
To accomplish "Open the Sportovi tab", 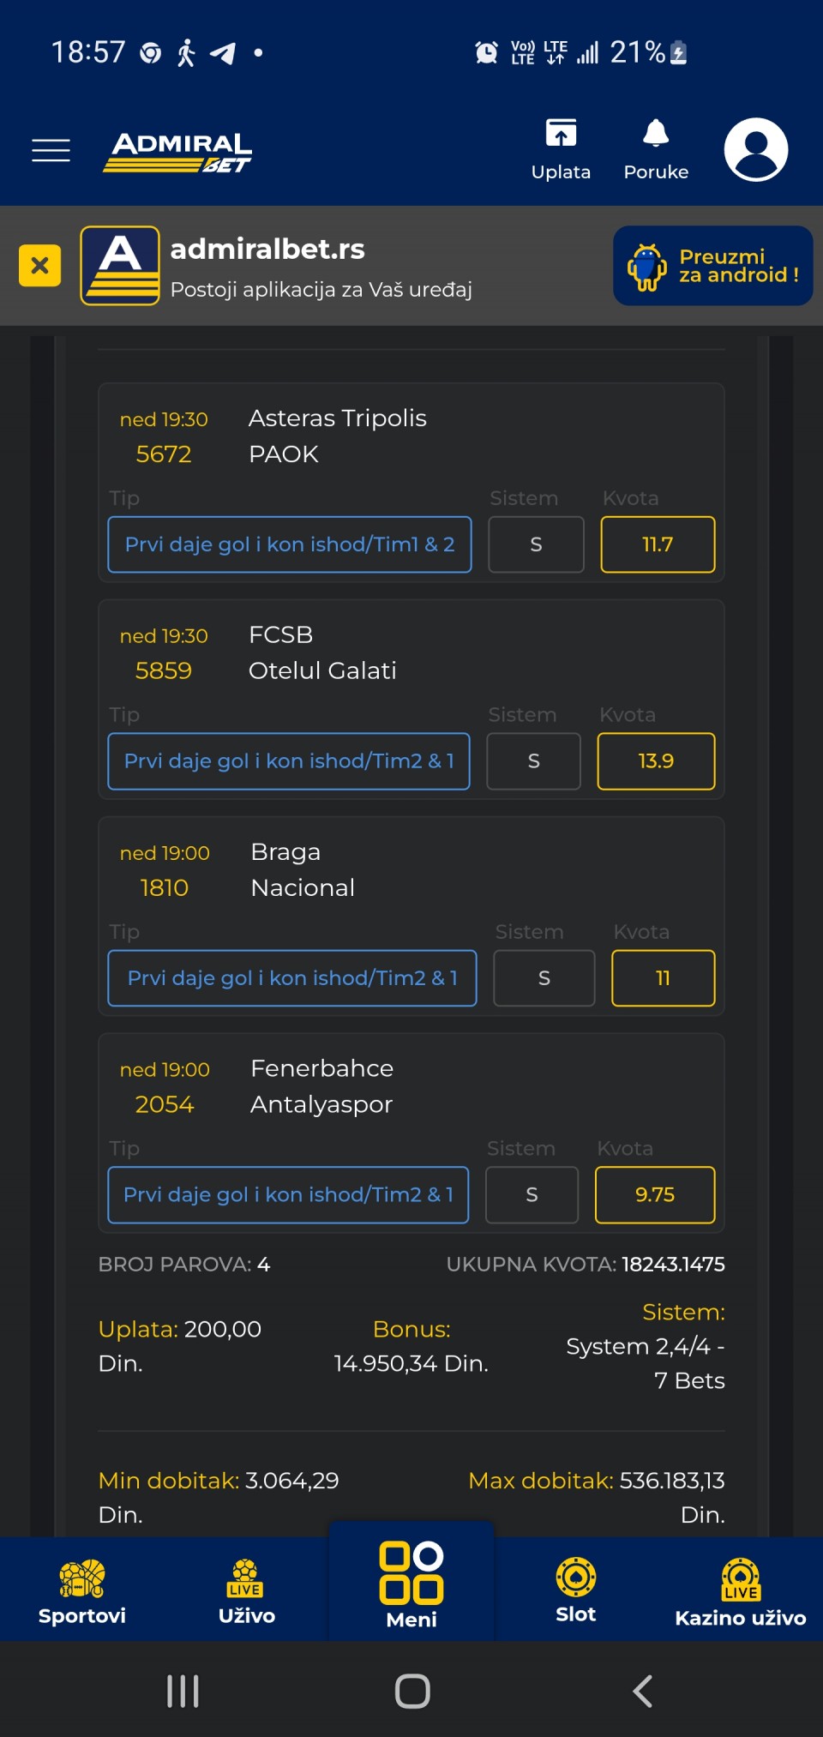I will coord(82,1591).
